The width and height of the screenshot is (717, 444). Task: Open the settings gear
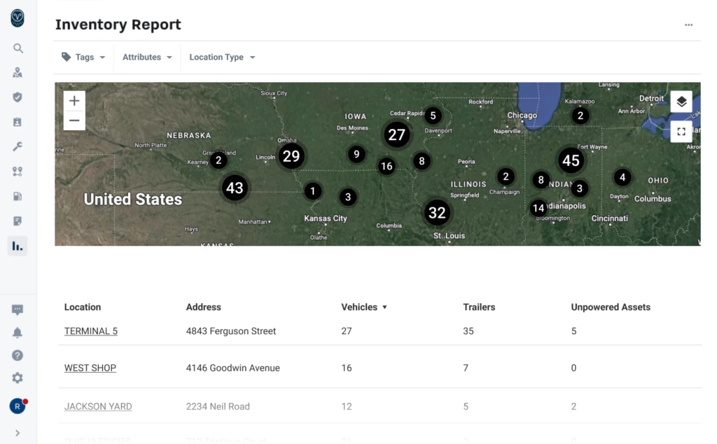[x=18, y=377]
